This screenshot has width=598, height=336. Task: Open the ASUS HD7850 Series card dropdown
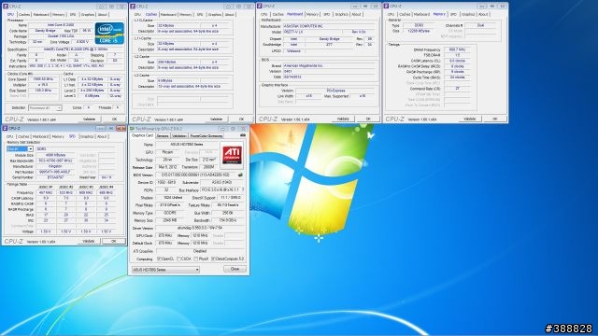[x=165, y=270]
